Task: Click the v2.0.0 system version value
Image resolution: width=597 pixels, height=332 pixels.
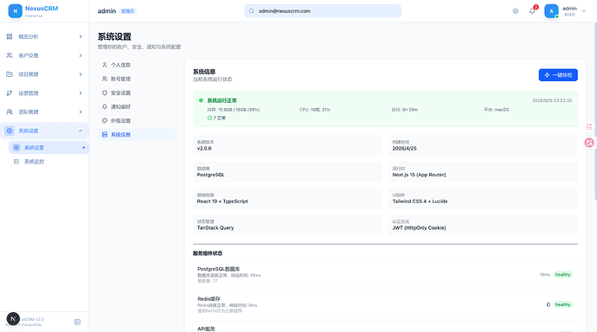Action: pyautogui.click(x=204, y=149)
